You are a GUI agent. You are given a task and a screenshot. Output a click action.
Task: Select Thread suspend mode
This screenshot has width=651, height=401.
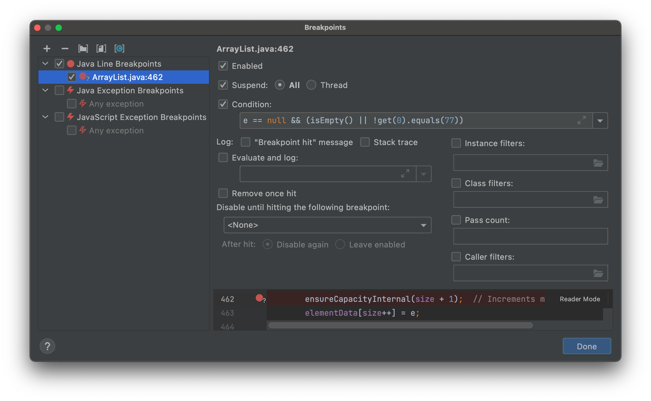tap(311, 85)
